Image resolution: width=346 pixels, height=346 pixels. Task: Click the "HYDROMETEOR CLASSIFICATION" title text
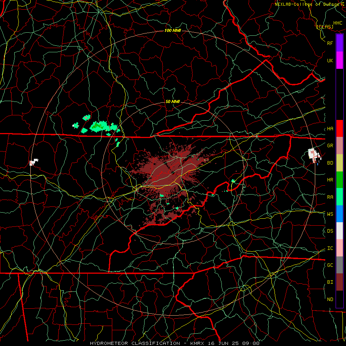(135, 343)
